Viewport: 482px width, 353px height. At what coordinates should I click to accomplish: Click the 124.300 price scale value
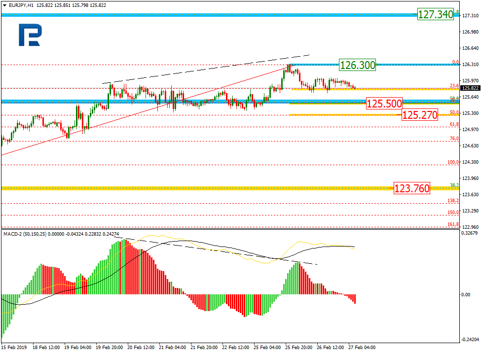pos(470,162)
